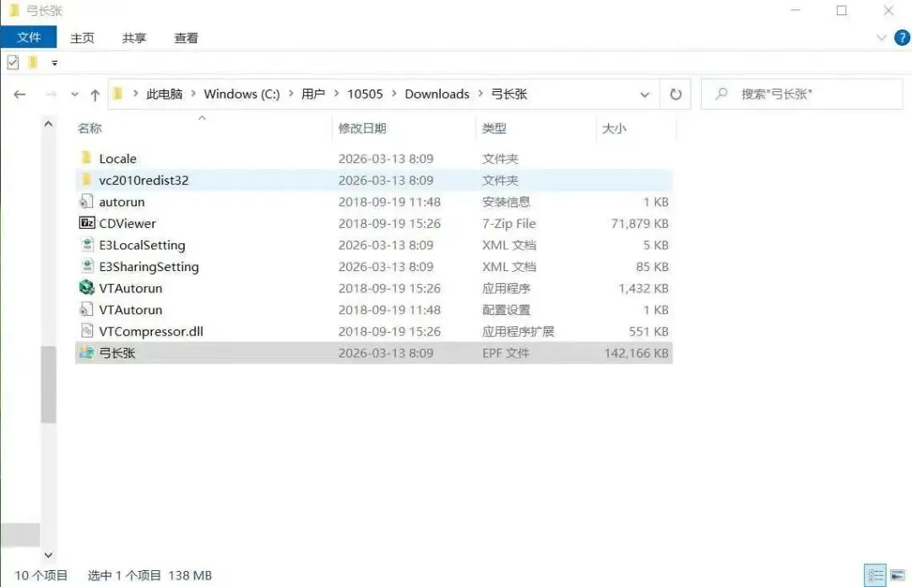Go back with the left arrow
Screen dimensions: 912x587
(x=19, y=95)
